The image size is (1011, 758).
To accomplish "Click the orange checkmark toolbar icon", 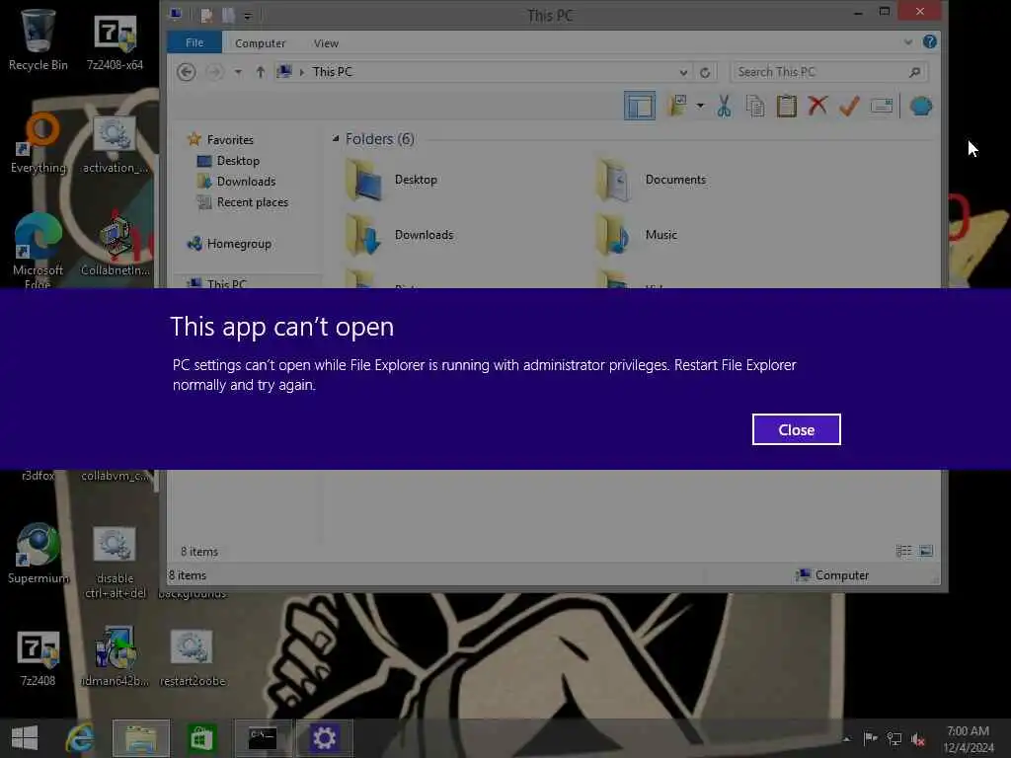I will click(849, 105).
